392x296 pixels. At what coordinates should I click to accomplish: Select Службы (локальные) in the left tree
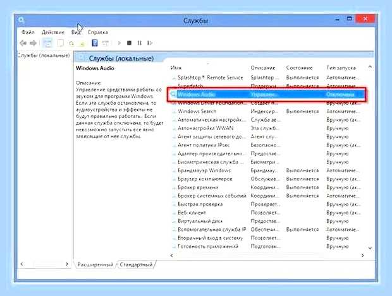pyautogui.click(x=44, y=56)
